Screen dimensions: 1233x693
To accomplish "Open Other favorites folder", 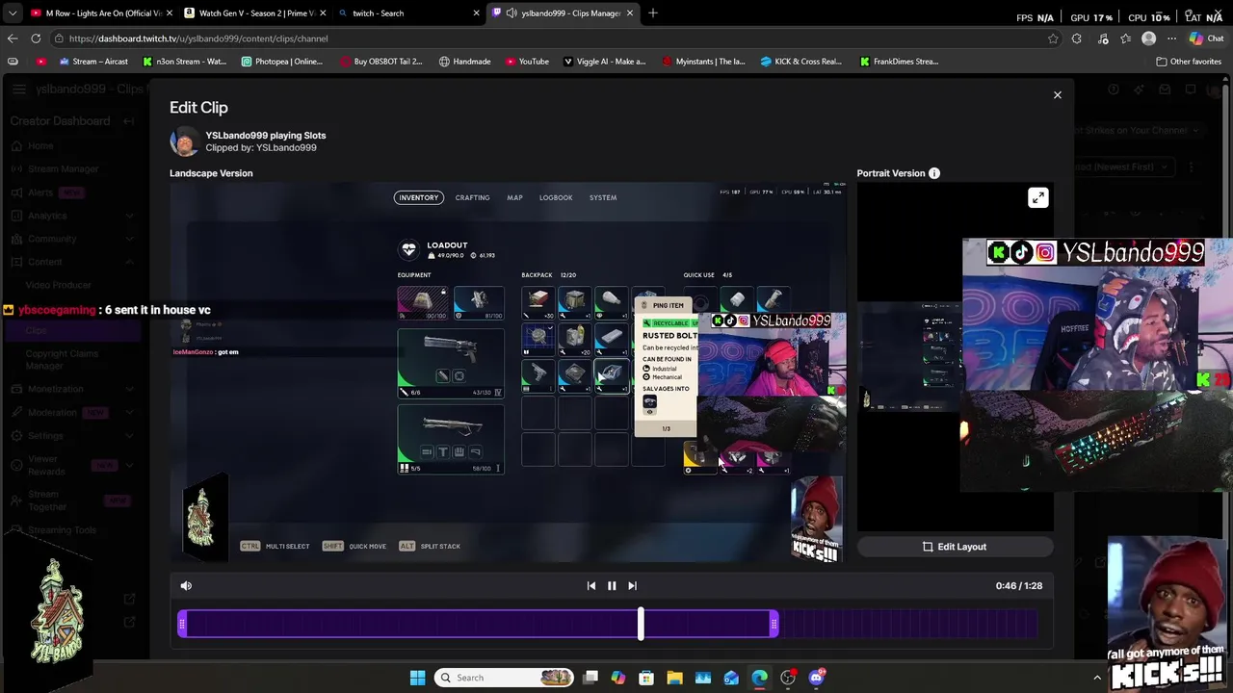I will 1189,61.
